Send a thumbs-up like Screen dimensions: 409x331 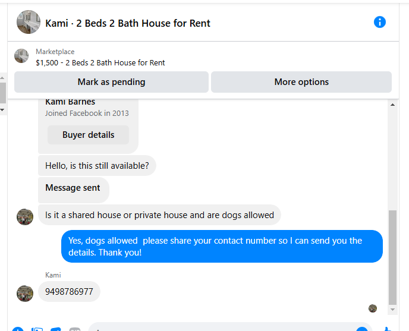[388, 328]
